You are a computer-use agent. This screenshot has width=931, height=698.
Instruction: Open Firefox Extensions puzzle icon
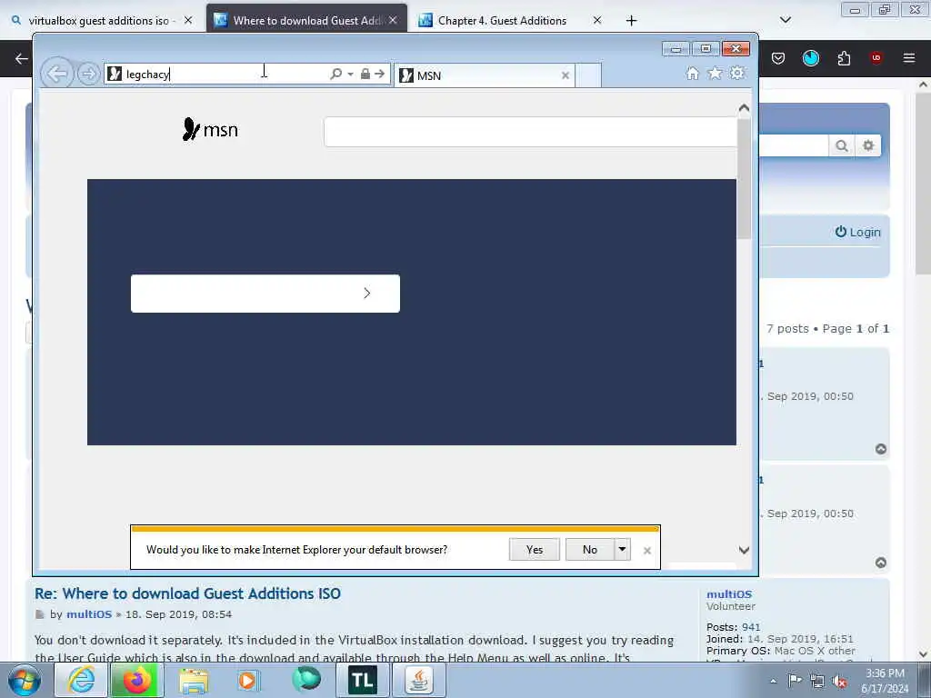pyautogui.click(x=844, y=57)
